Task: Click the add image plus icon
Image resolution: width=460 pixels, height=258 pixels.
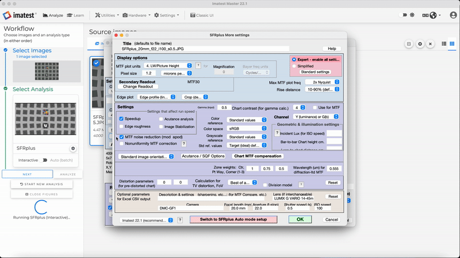Action: [420, 44]
